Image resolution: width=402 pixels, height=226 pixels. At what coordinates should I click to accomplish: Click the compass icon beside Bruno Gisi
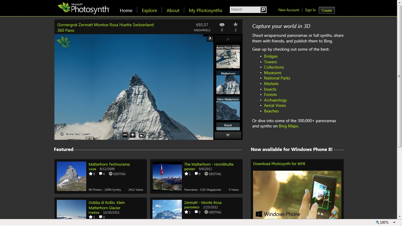62,134
